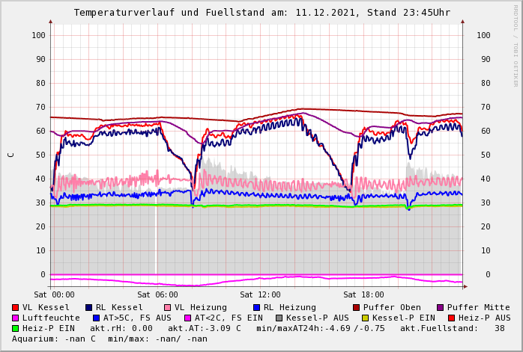This screenshot has width=523, height=352.
Task: Pick the blue RL Heizung legend swatch
Action: coord(256,307)
